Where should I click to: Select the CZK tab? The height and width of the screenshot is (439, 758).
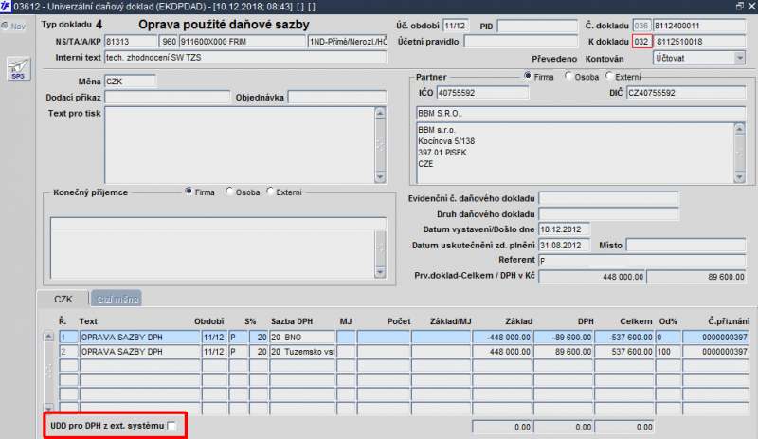click(63, 299)
